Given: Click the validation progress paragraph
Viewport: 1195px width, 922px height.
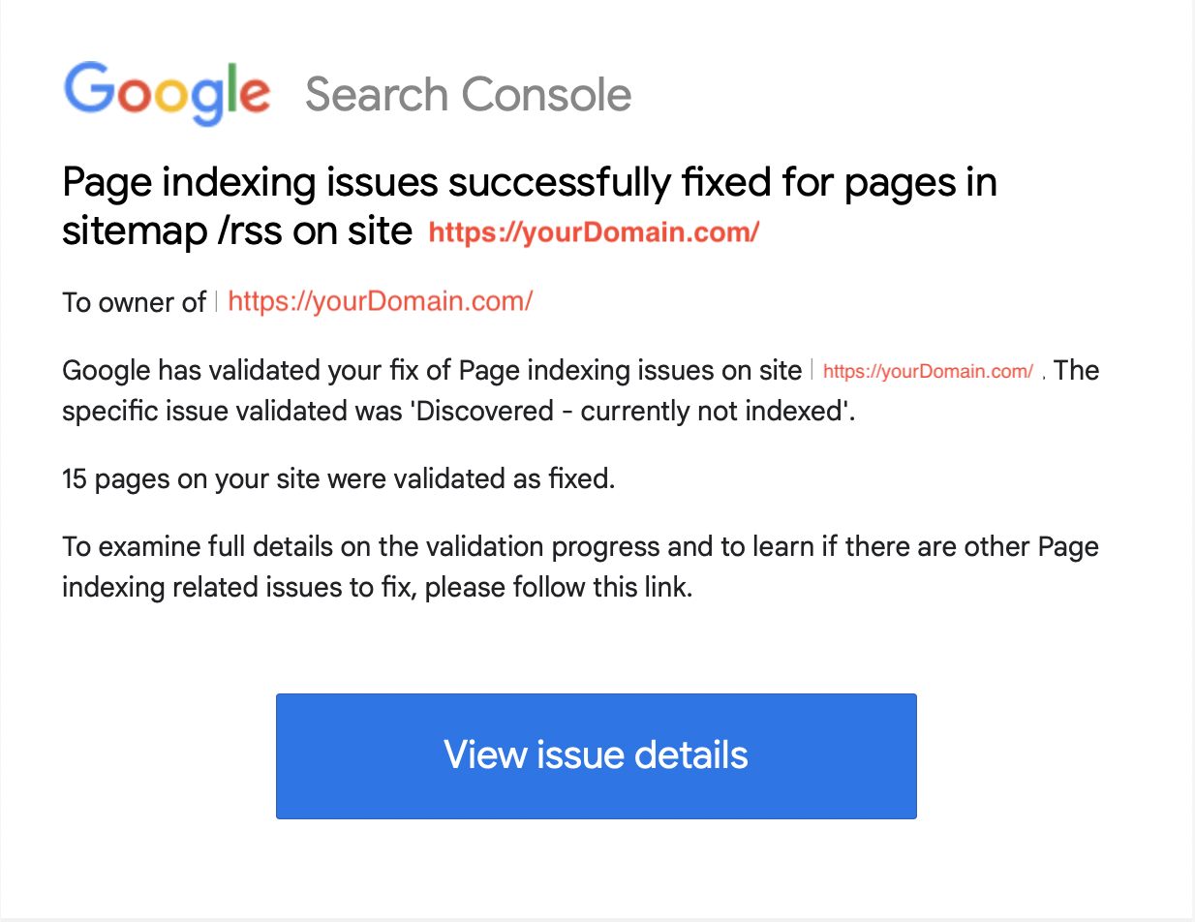Looking at the screenshot, I should [x=579, y=567].
